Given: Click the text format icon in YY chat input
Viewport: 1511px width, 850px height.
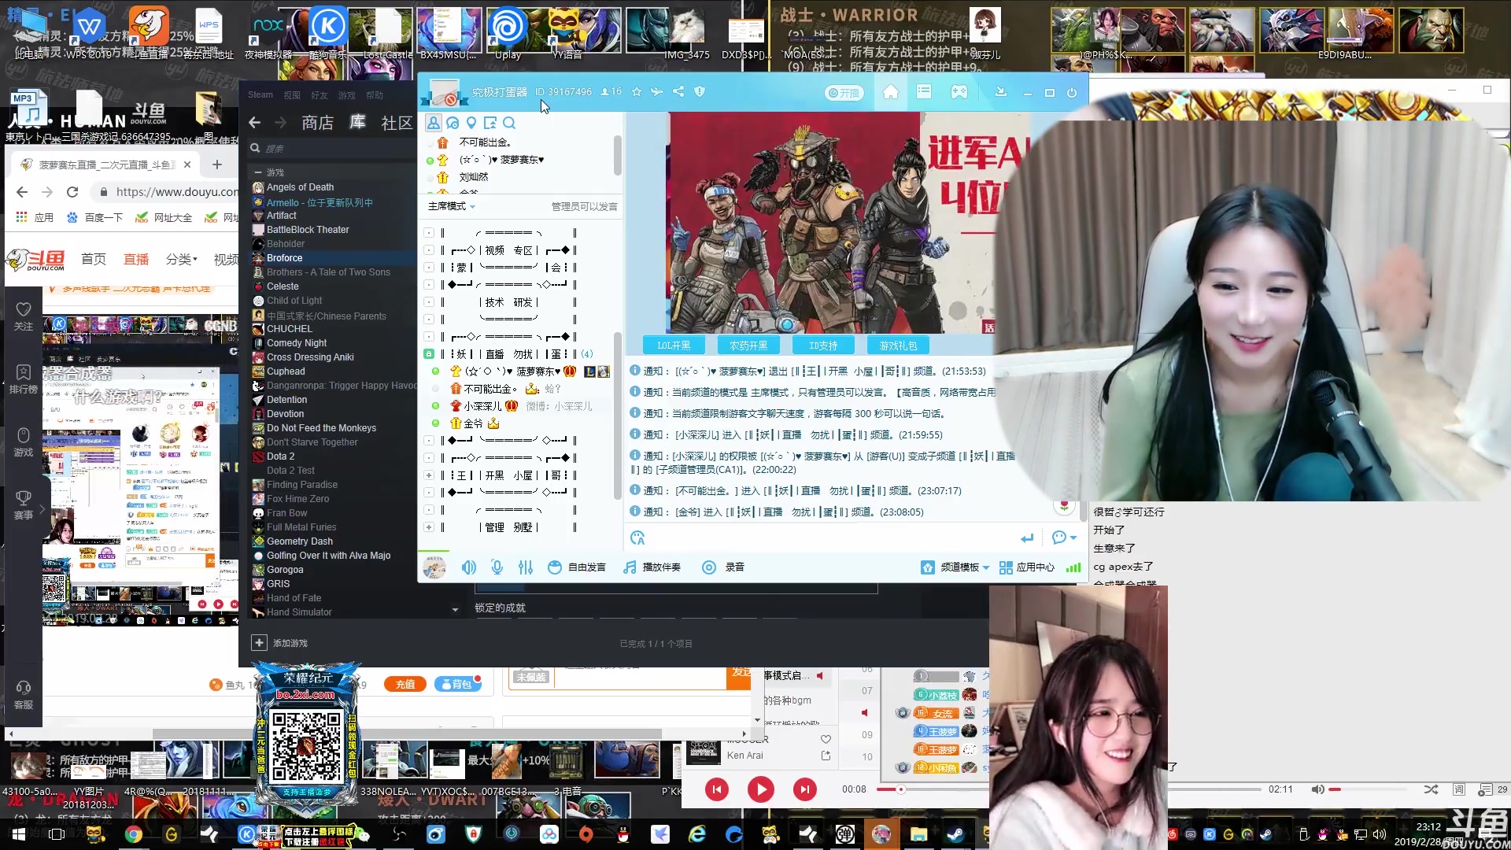Looking at the screenshot, I should coord(637,538).
